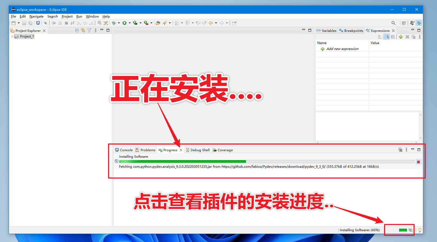The height and width of the screenshot is (242, 437).
Task: Cancel Installing Software with red stop button
Action: click(418, 162)
